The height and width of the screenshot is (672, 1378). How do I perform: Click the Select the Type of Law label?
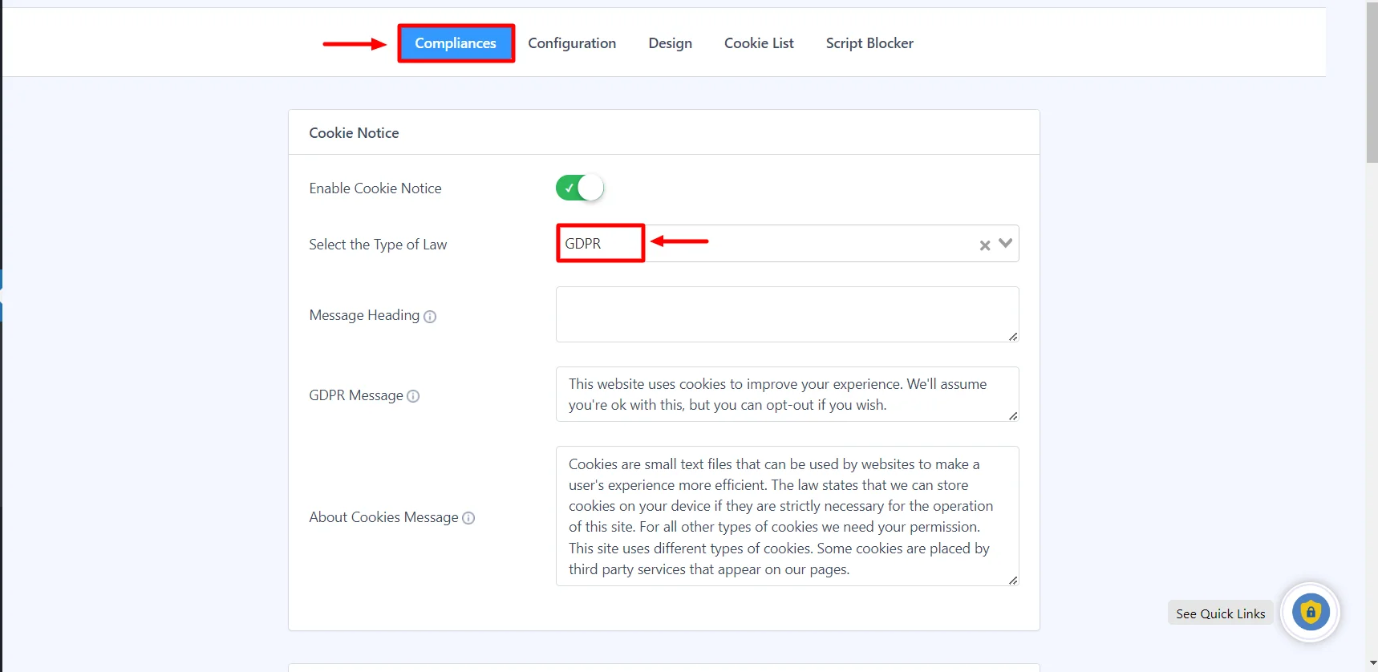[x=378, y=245]
